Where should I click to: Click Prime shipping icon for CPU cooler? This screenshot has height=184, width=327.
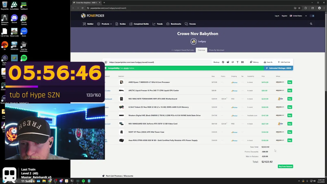[234, 91]
